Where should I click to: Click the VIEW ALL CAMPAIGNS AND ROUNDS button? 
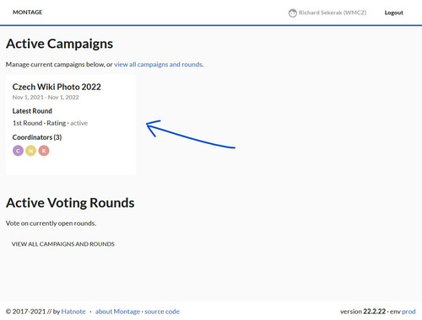point(63,244)
